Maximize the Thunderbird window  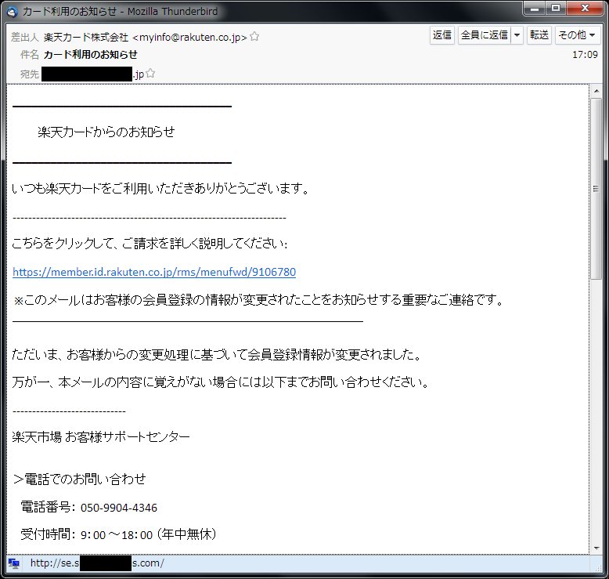[x=556, y=9]
